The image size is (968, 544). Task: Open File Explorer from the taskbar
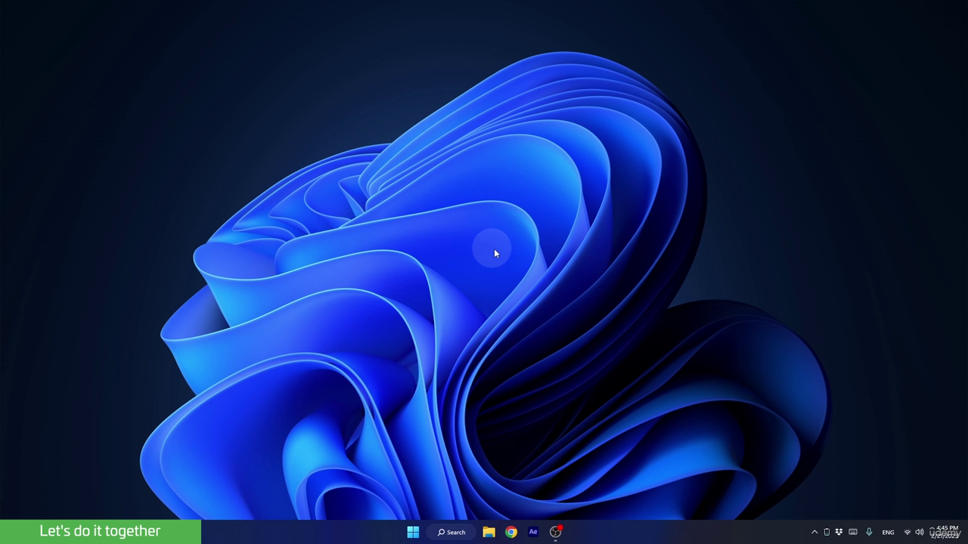(489, 532)
